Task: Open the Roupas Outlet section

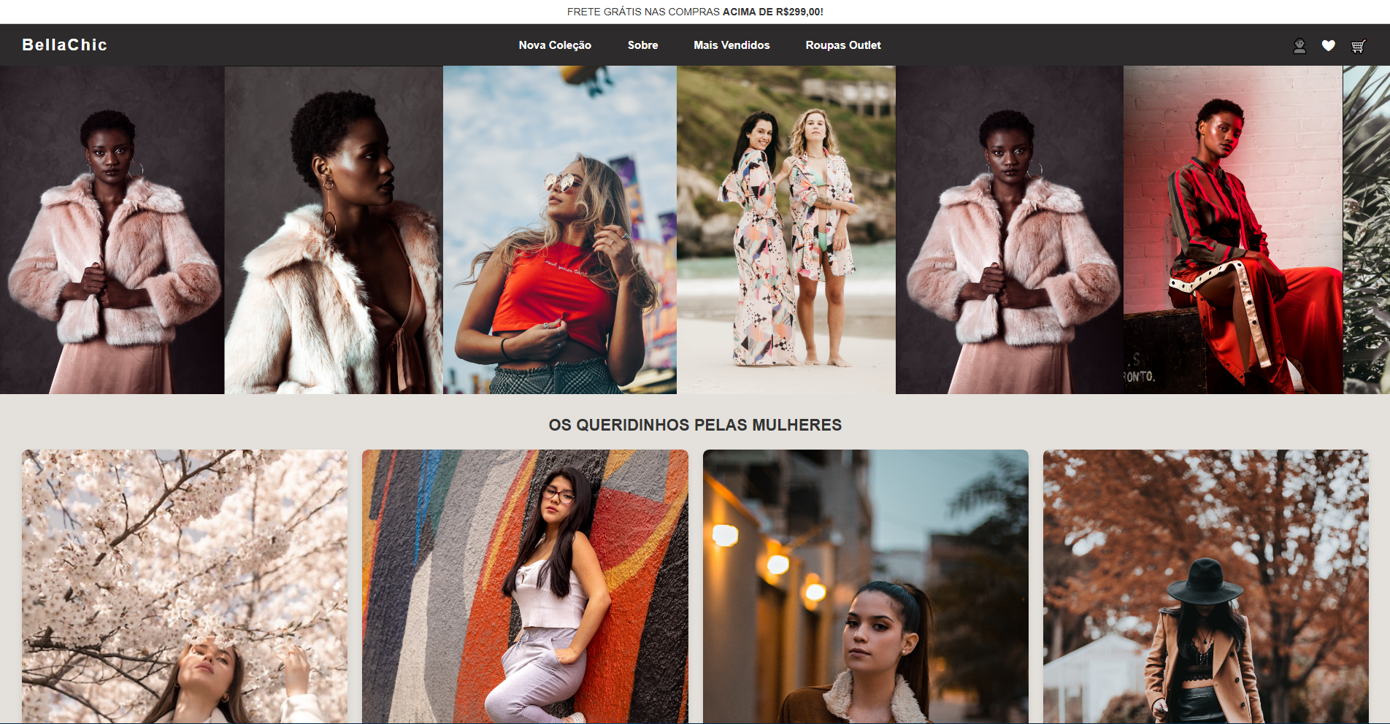Action: [x=842, y=45]
